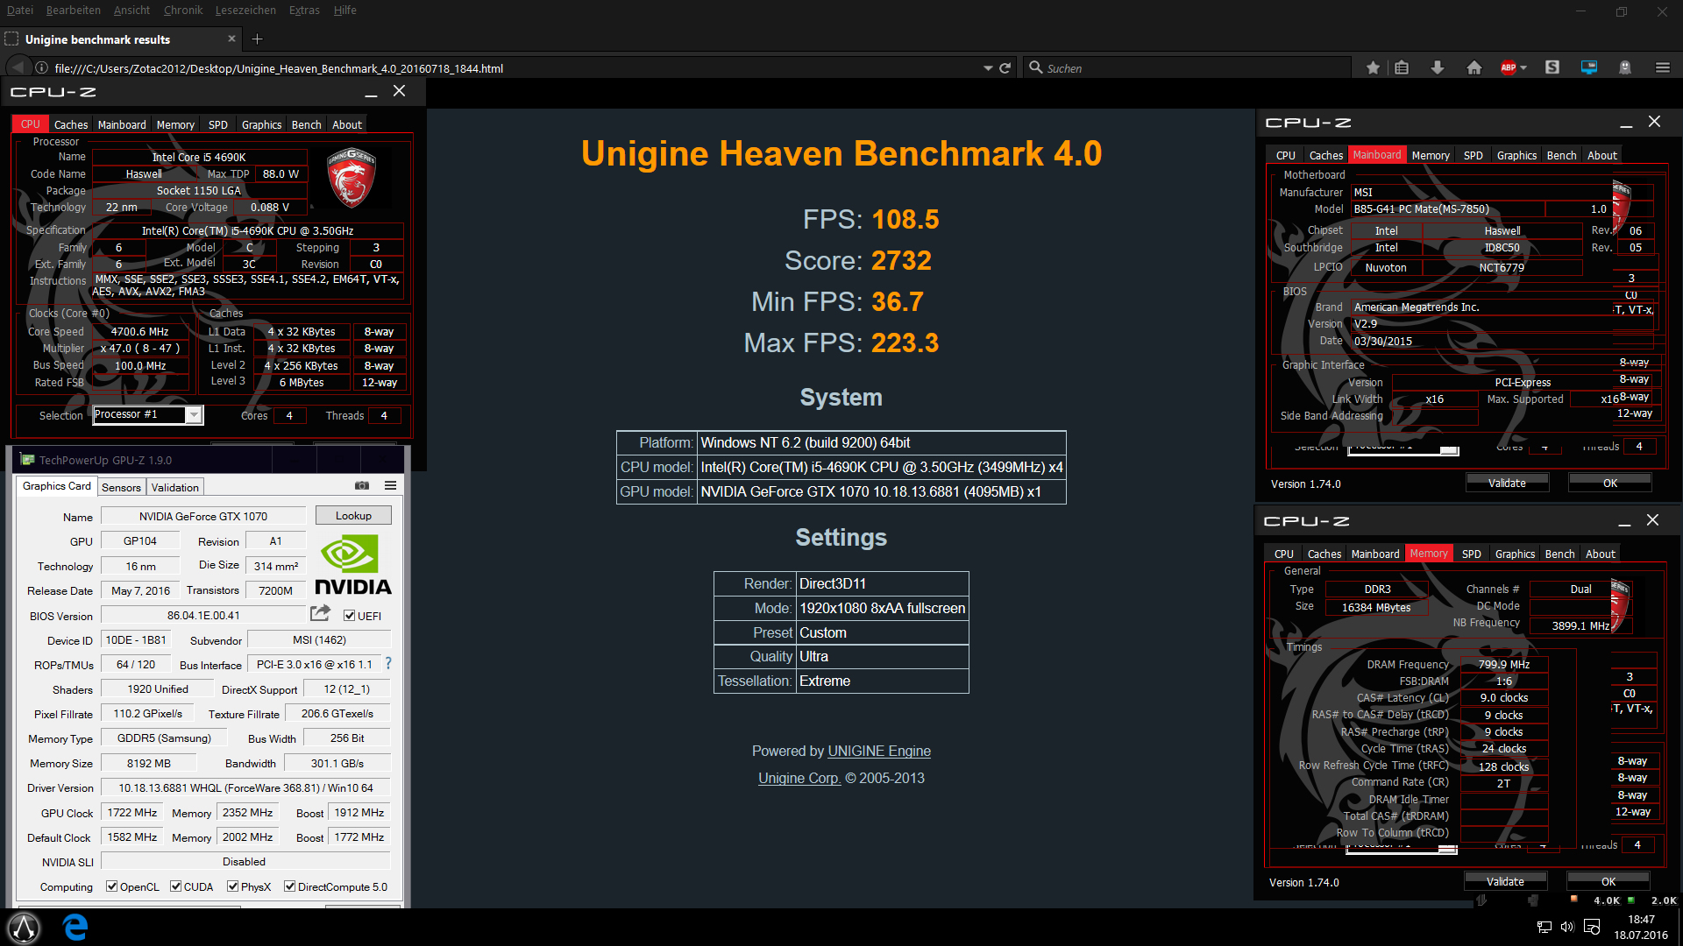Reload the page with the refresh icon
The image size is (1683, 946).
pyautogui.click(x=1005, y=67)
